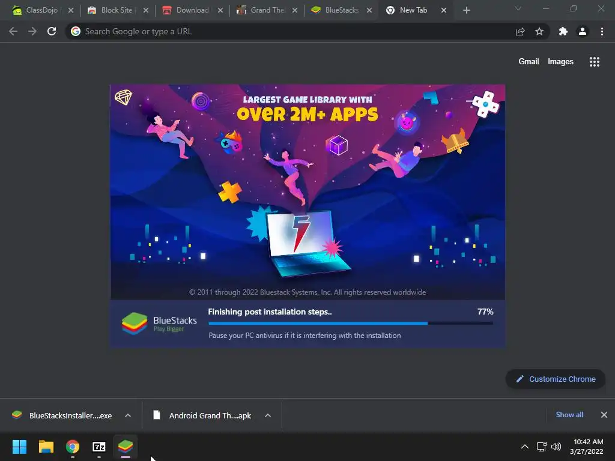Viewport: 615px width, 461px height.
Task: Click the volume speaker tray icon
Action: 556,447
